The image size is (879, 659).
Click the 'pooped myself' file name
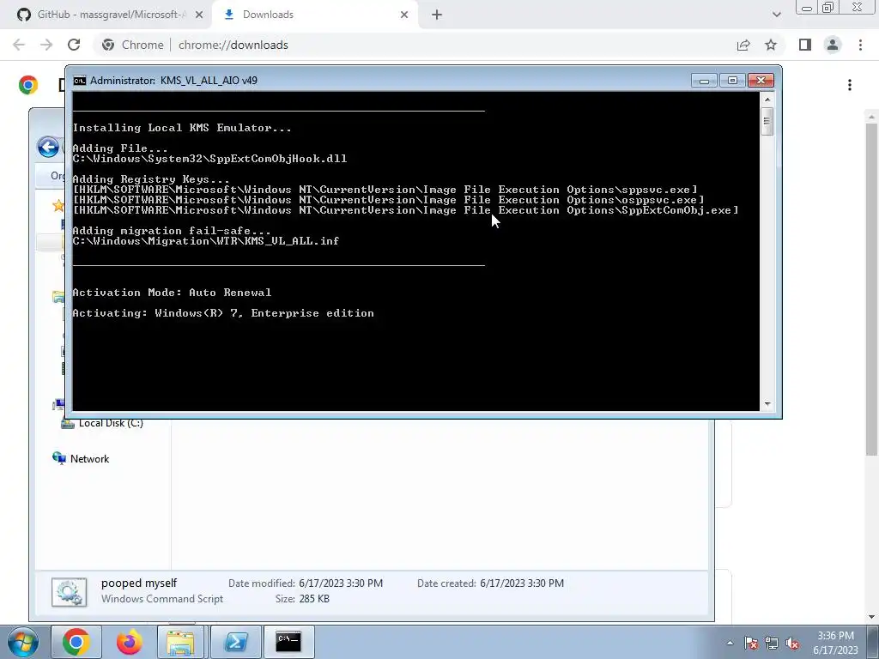(139, 583)
